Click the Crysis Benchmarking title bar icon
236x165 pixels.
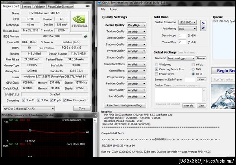click(99, 3)
